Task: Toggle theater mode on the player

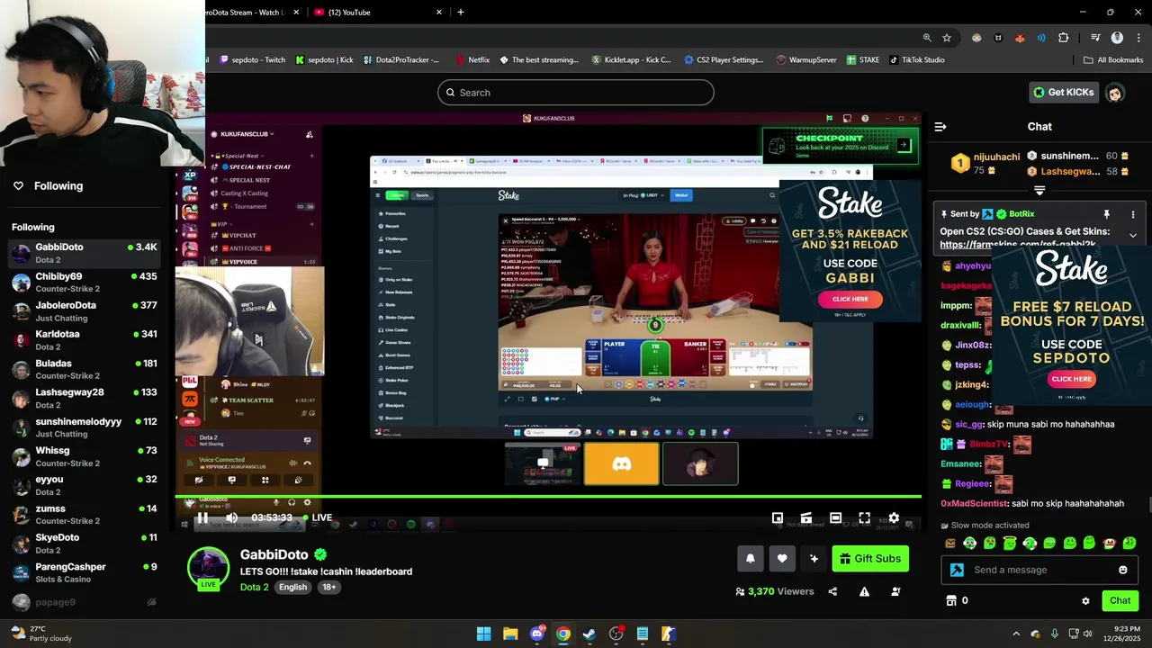Action: tap(835, 517)
